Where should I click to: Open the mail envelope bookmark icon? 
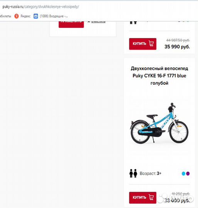tap(36, 16)
